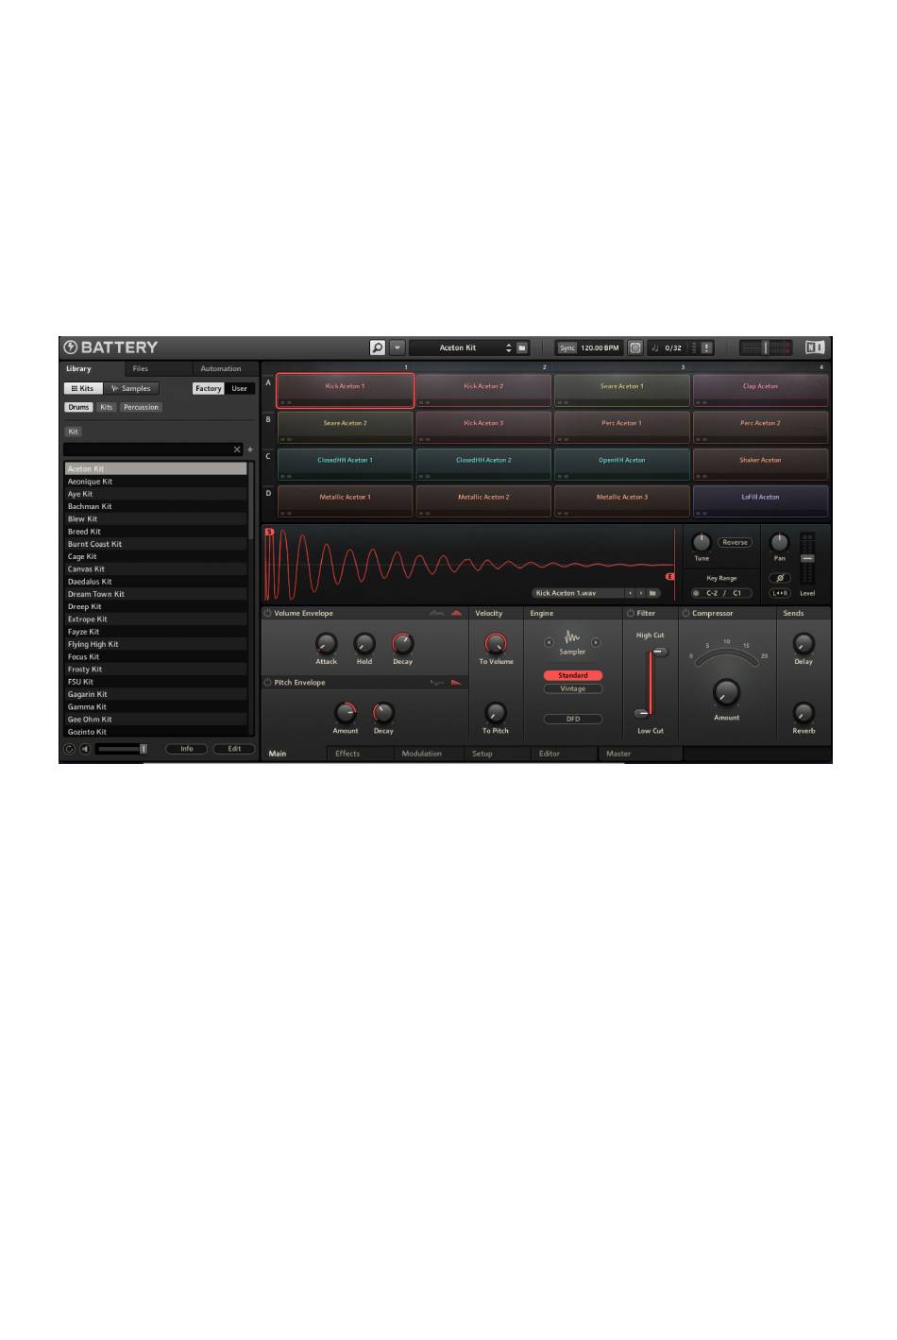
Task: Click the waveform start marker S
Action: click(269, 532)
